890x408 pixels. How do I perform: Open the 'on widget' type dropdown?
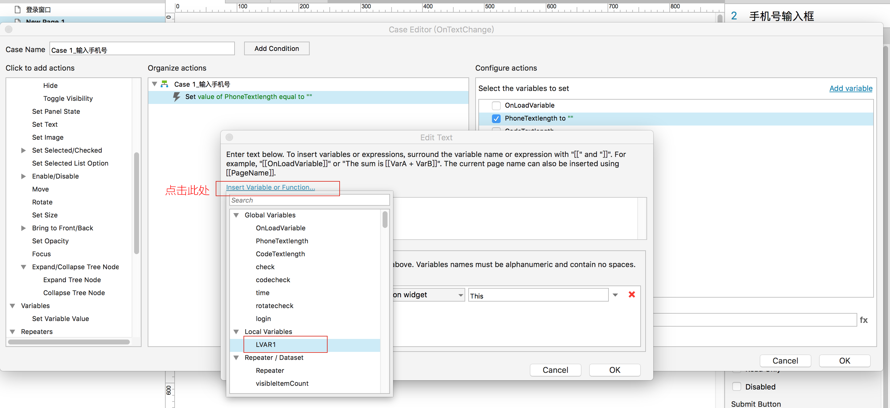428,295
